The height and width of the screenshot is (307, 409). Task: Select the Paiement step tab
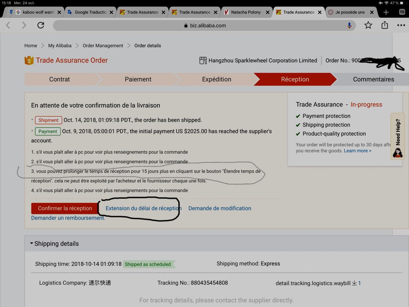(x=138, y=79)
